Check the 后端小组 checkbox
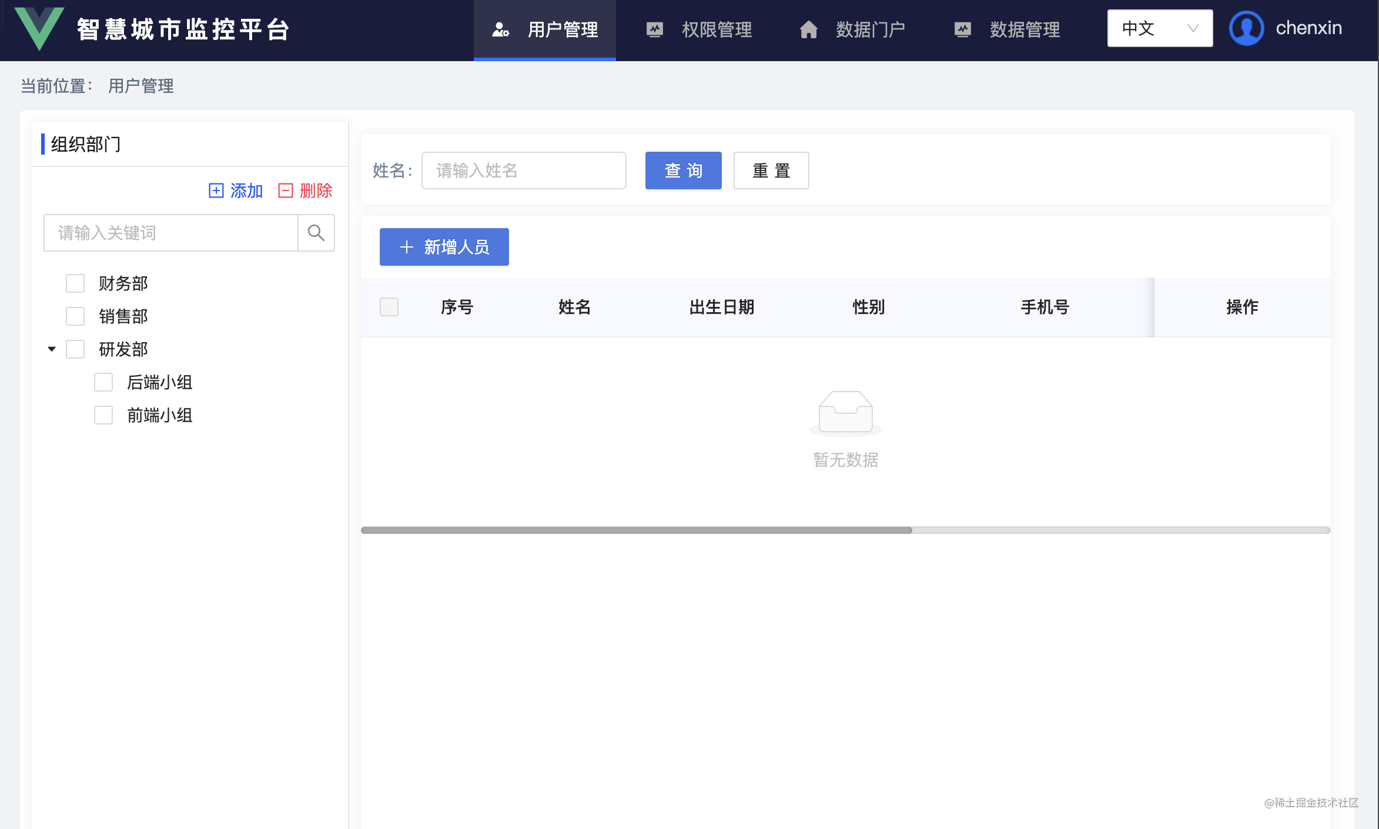1379x829 pixels. coord(103,382)
